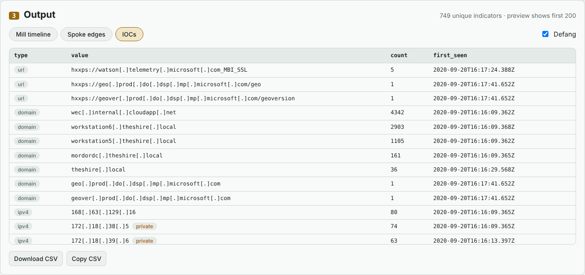Click the Download CSV button
585x275 pixels.
[36, 259]
